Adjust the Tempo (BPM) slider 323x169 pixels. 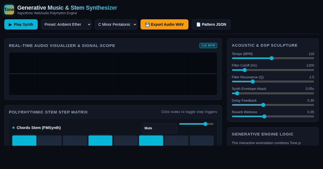click(273, 58)
